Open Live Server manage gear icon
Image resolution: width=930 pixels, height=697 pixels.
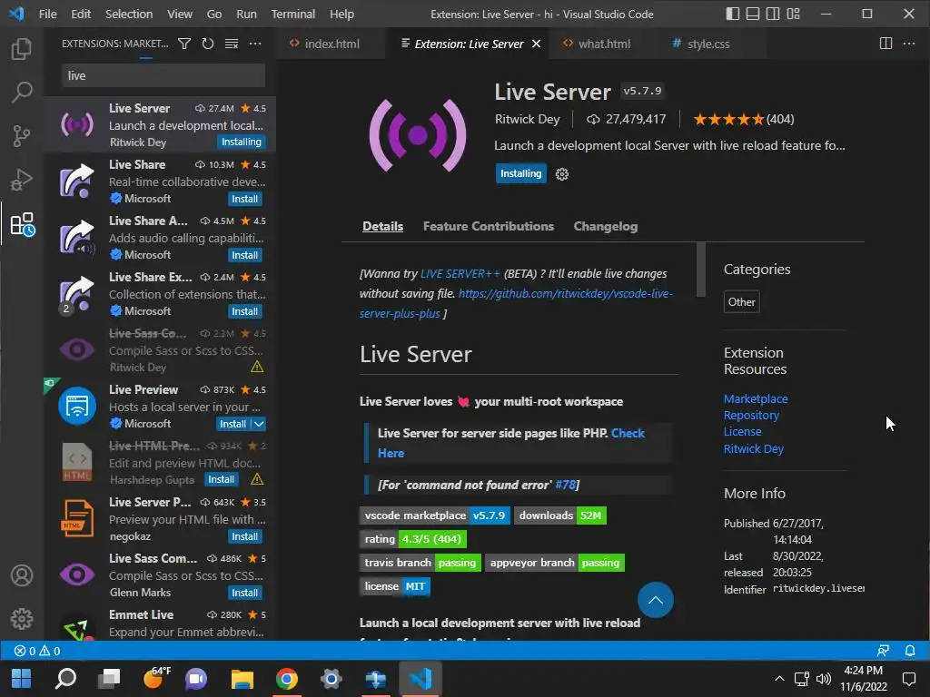coord(561,173)
